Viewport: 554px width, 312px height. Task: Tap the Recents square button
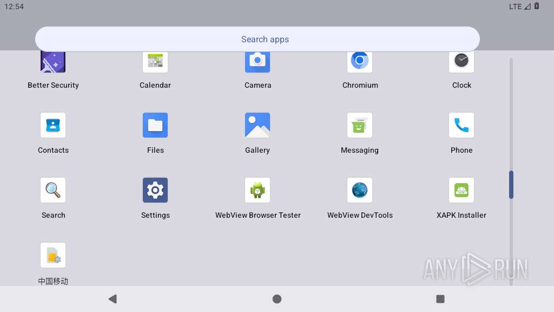click(x=440, y=299)
